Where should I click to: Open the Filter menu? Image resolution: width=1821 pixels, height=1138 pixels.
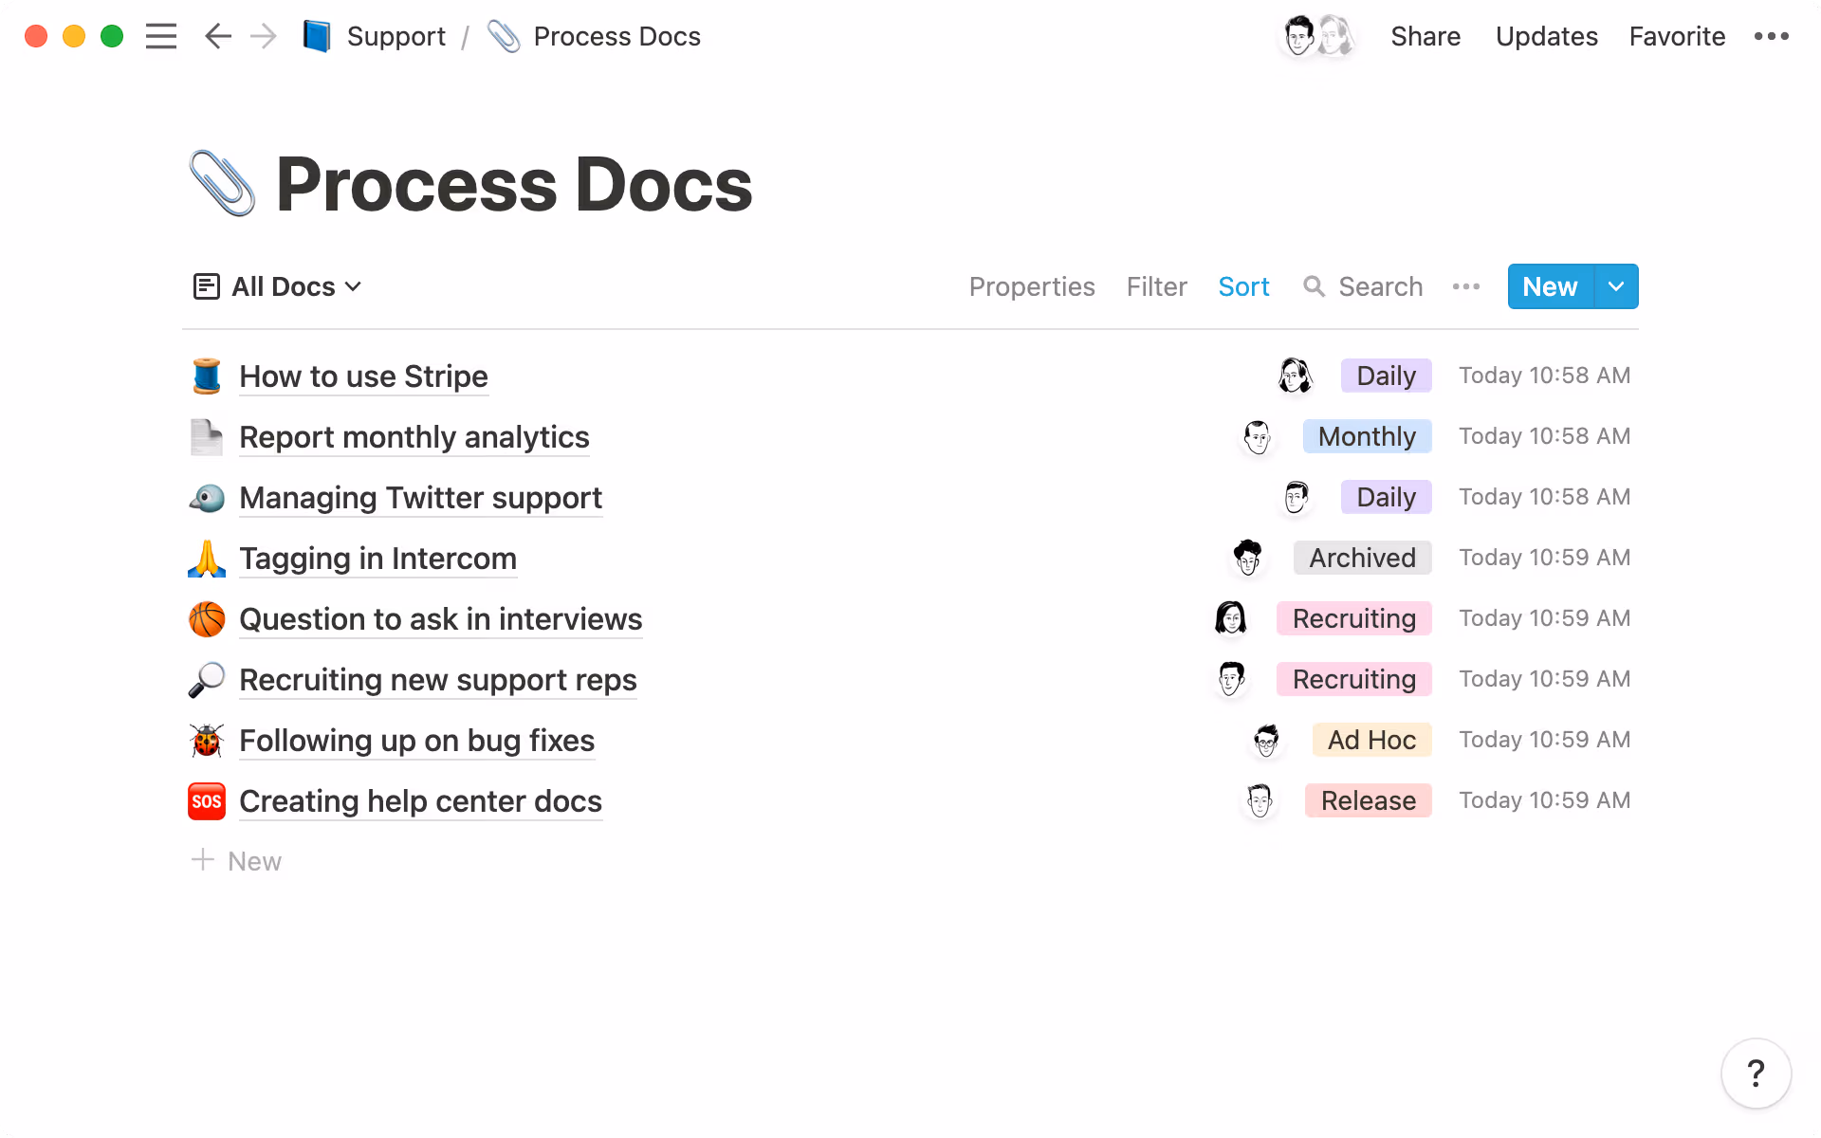(x=1156, y=286)
